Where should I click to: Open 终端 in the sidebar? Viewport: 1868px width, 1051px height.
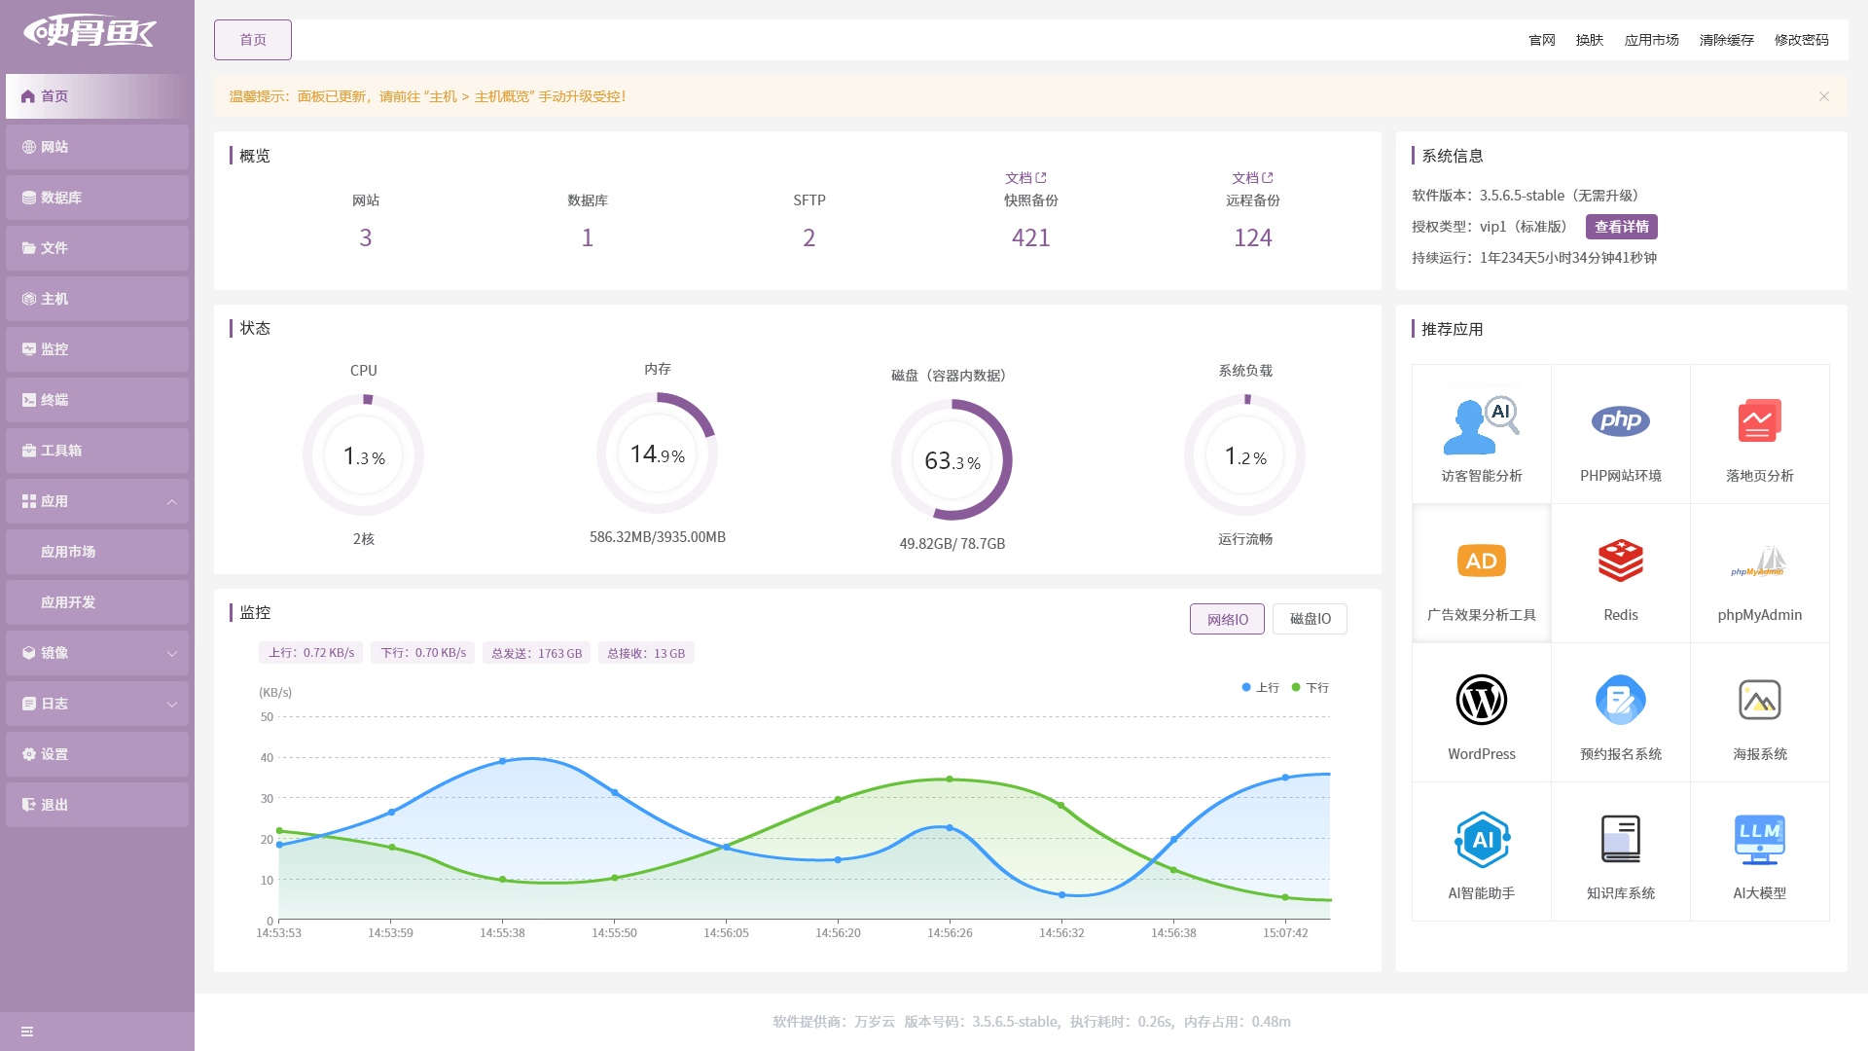point(97,400)
